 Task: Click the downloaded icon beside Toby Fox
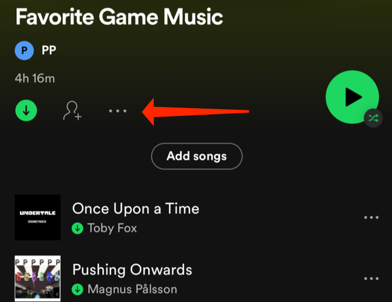click(77, 228)
